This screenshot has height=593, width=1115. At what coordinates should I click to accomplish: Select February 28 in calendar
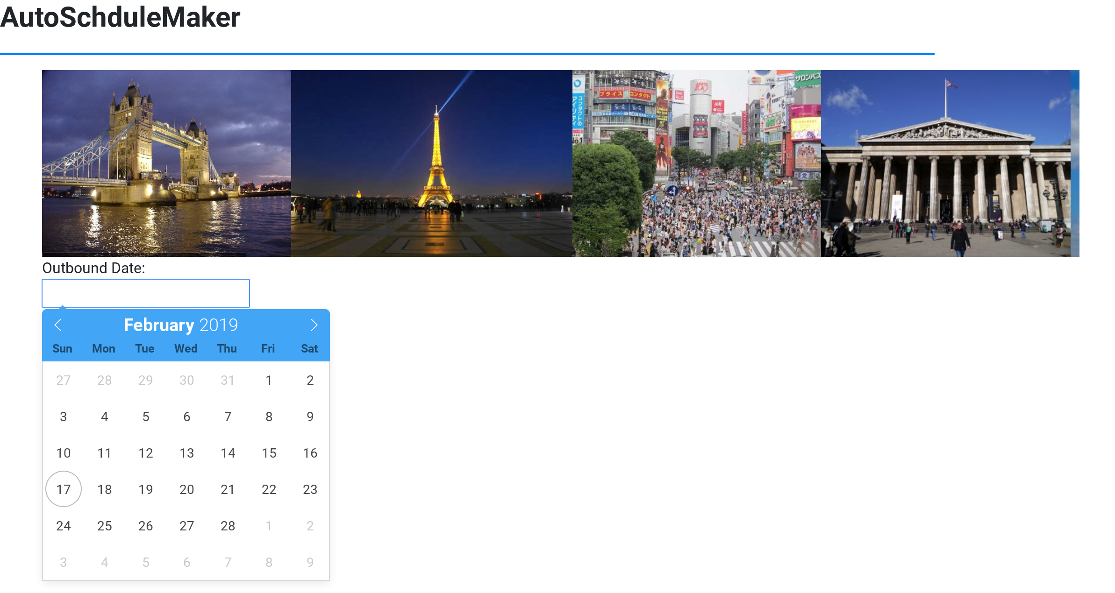[x=228, y=526]
